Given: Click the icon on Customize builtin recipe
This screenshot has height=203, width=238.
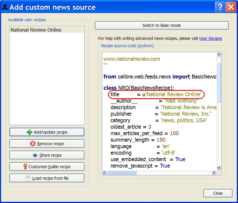Looking at the screenshot, I should [25, 166].
